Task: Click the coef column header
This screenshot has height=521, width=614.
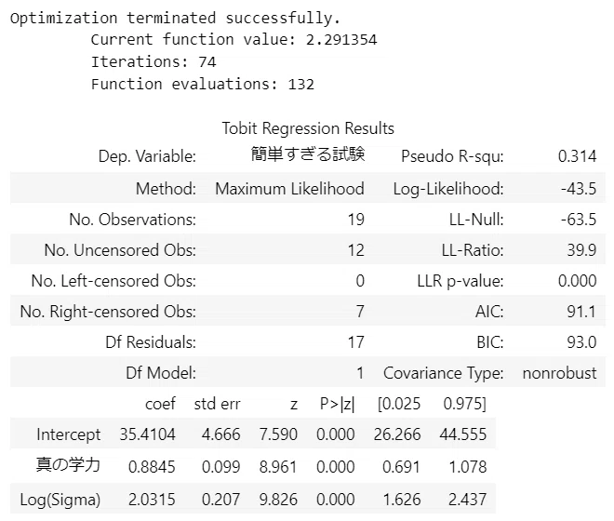Action: (160, 404)
